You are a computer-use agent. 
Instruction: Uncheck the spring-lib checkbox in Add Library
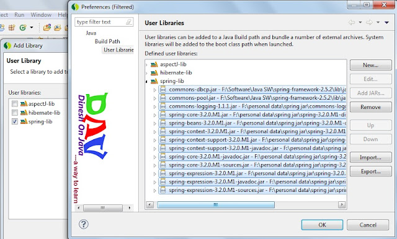[15, 121]
